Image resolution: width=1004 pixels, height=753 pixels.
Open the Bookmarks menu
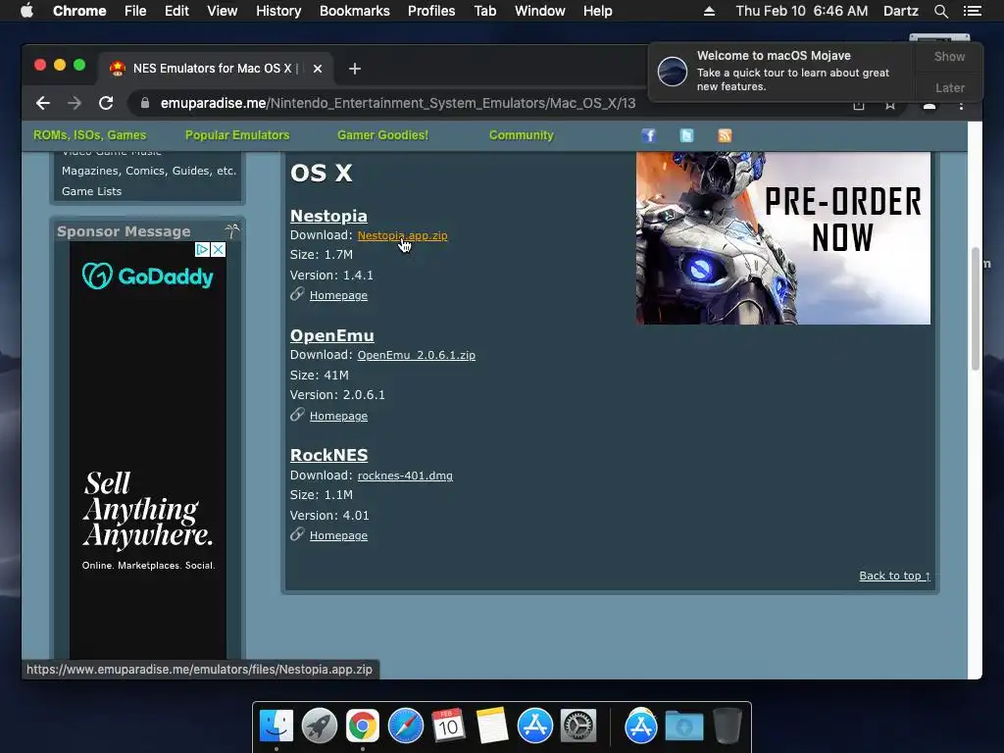(x=355, y=11)
